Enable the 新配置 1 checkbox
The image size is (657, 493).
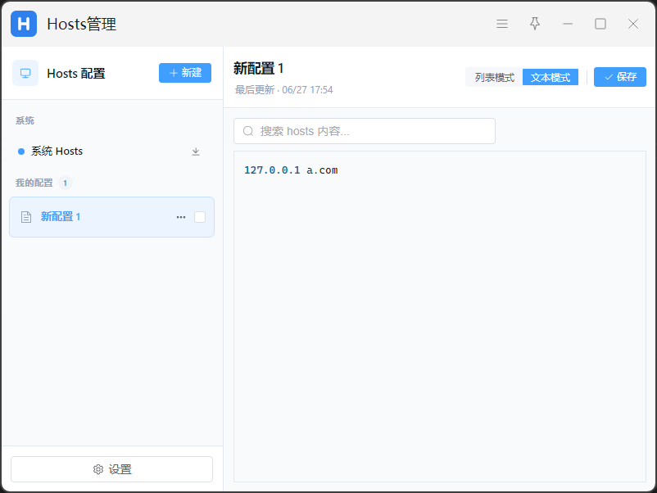(x=200, y=217)
